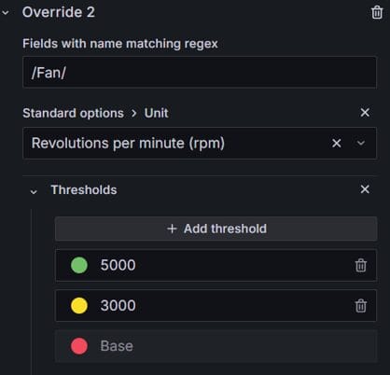Remove the Unit override property
Image resolution: width=390 pixels, height=375 pixels.
tap(365, 113)
